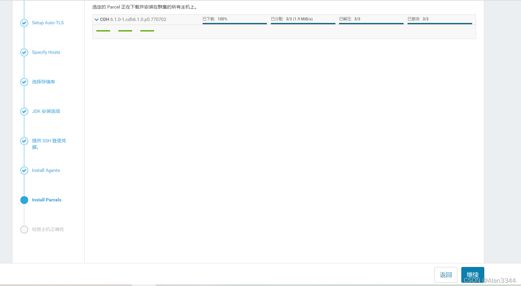521x286 pixels.
Task: Click the Setup Auto-TLS checkmark icon
Action: click(x=24, y=23)
